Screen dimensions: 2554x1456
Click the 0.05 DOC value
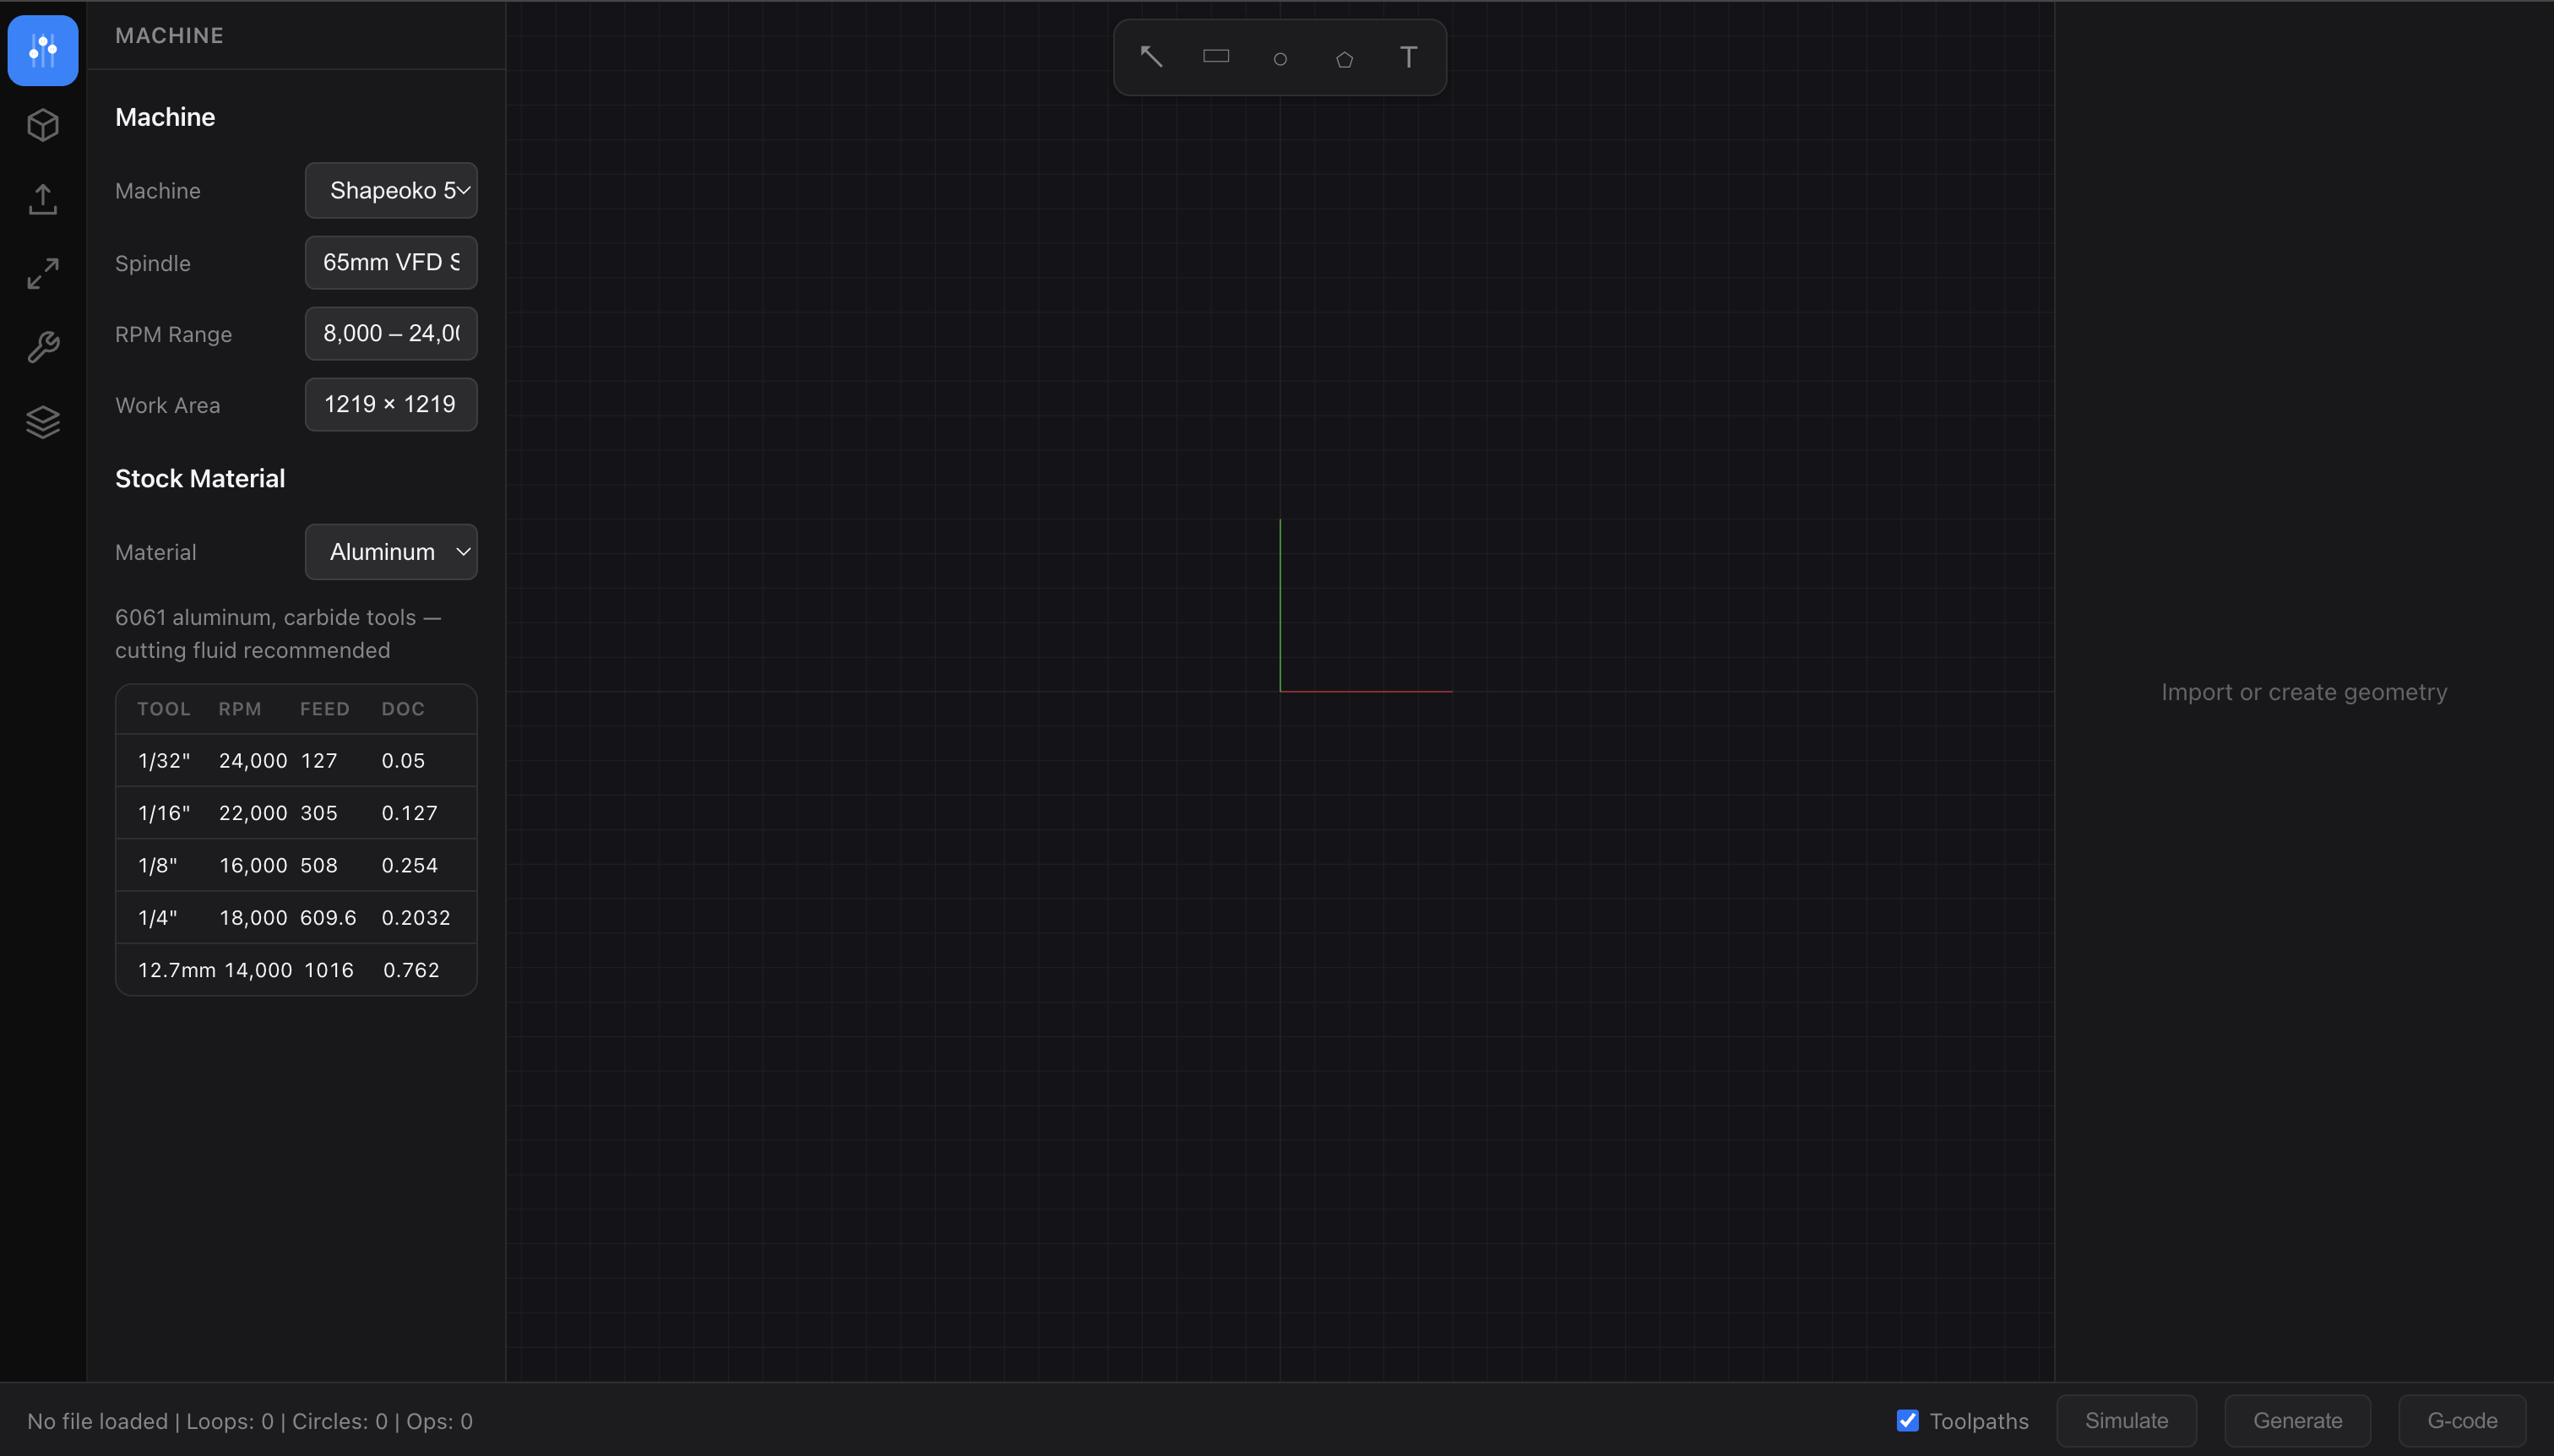tap(403, 761)
